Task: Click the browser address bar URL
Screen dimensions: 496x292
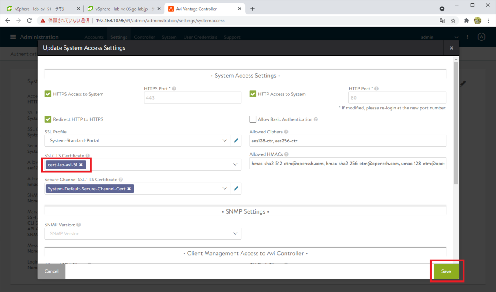Action: pyautogui.click(x=160, y=20)
